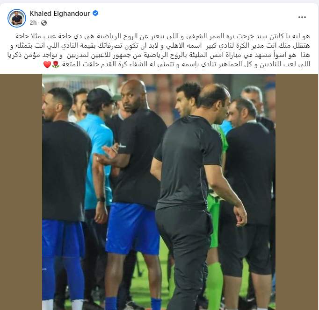
Task: Click the brown area right of photo
Action: (x=297, y=192)
